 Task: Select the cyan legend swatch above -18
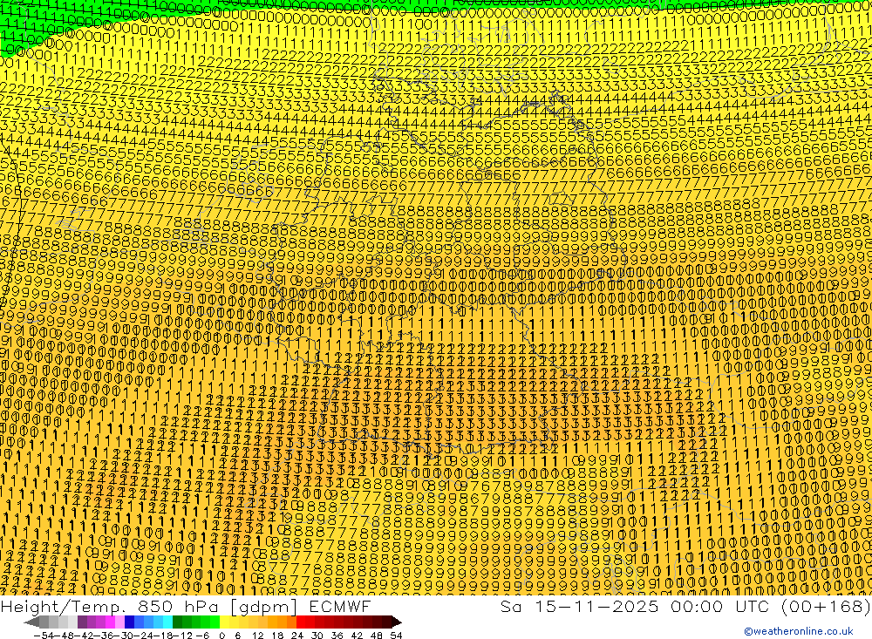[167, 622]
